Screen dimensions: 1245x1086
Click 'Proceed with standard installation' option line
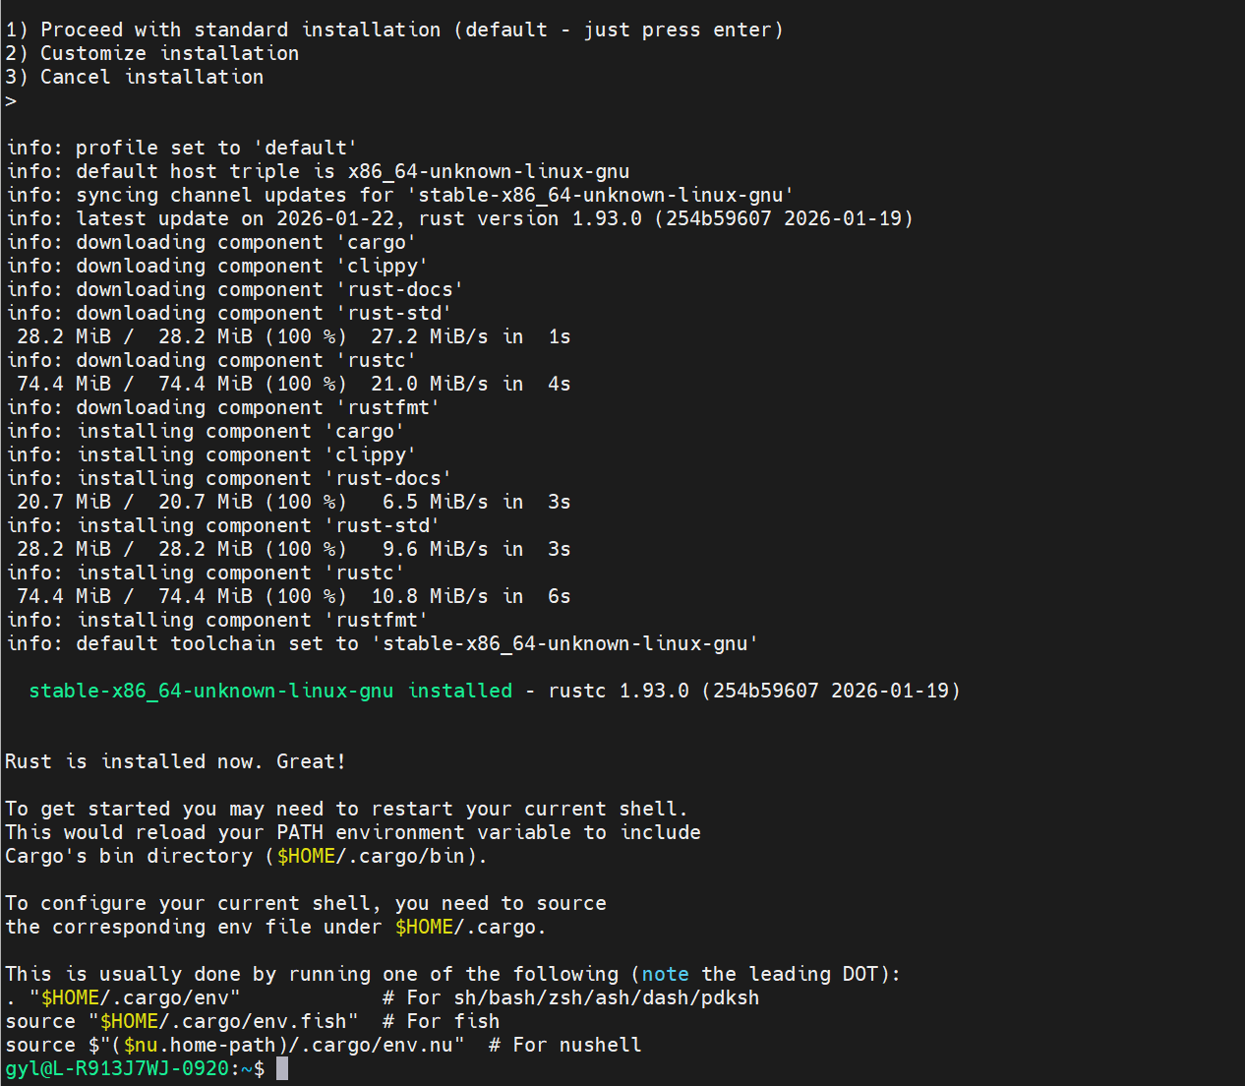(394, 30)
